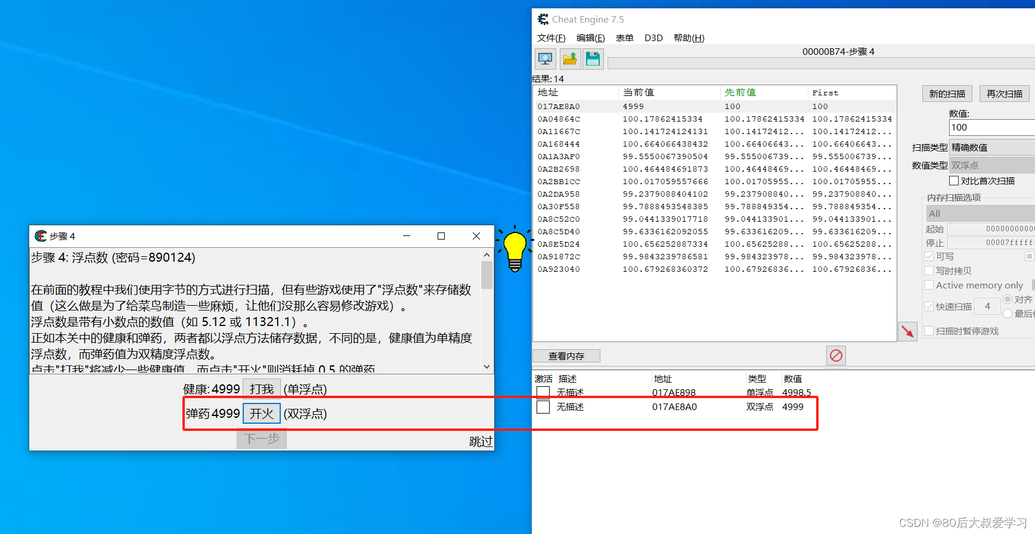Screen dimensions: 1035x534
Task: Open the D3D menu
Action: [653, 38]
